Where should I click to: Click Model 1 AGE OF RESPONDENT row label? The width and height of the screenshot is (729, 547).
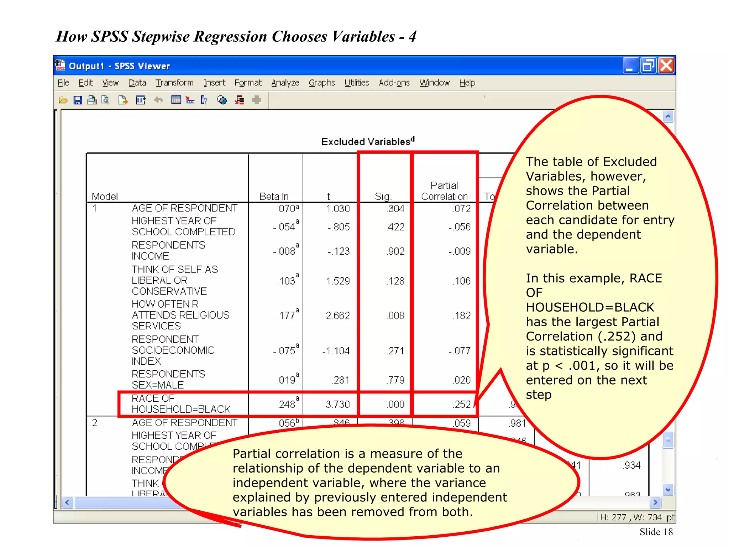[x=184, y=208]
